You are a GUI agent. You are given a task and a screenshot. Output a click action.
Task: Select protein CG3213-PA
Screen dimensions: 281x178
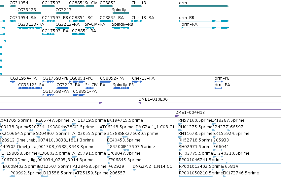(62, 88)
